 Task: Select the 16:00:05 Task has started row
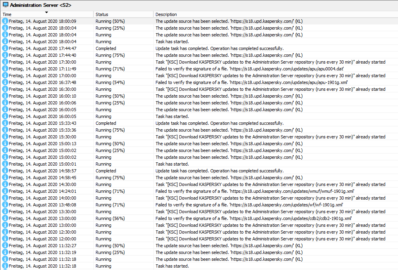point(199,116)
